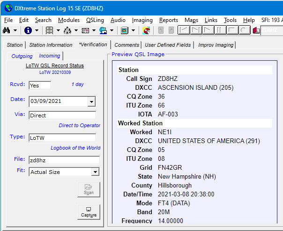
Task: Click the binoculars search icon
Action: (7, 30)
